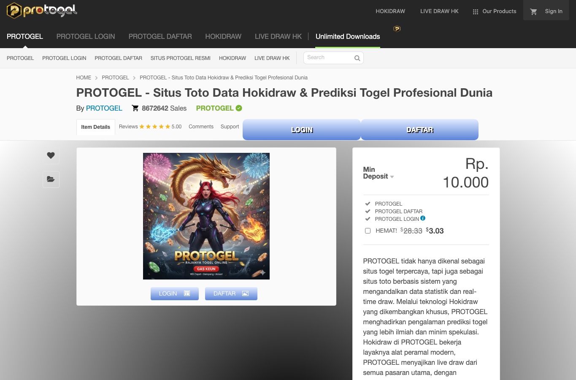Open the Comments tab

click(x=201, y=127)
